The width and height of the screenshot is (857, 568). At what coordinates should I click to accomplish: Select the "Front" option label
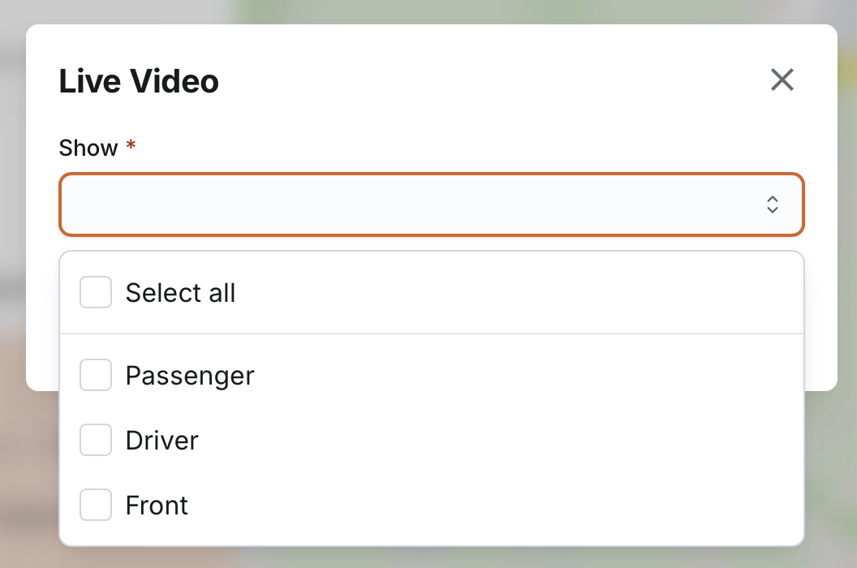[157, 506]
